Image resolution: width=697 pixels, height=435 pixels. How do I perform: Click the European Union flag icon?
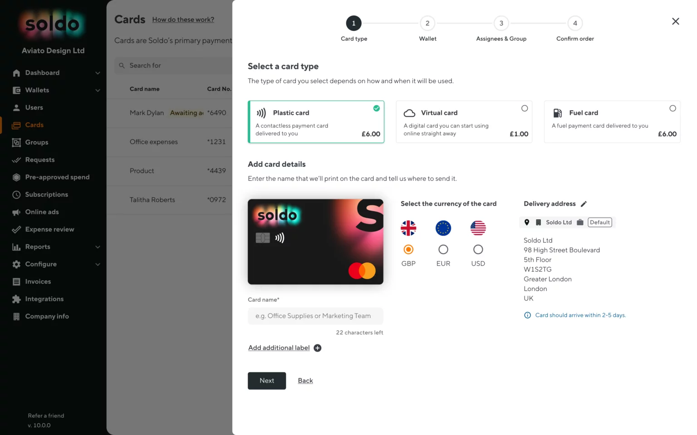(443, 228)
